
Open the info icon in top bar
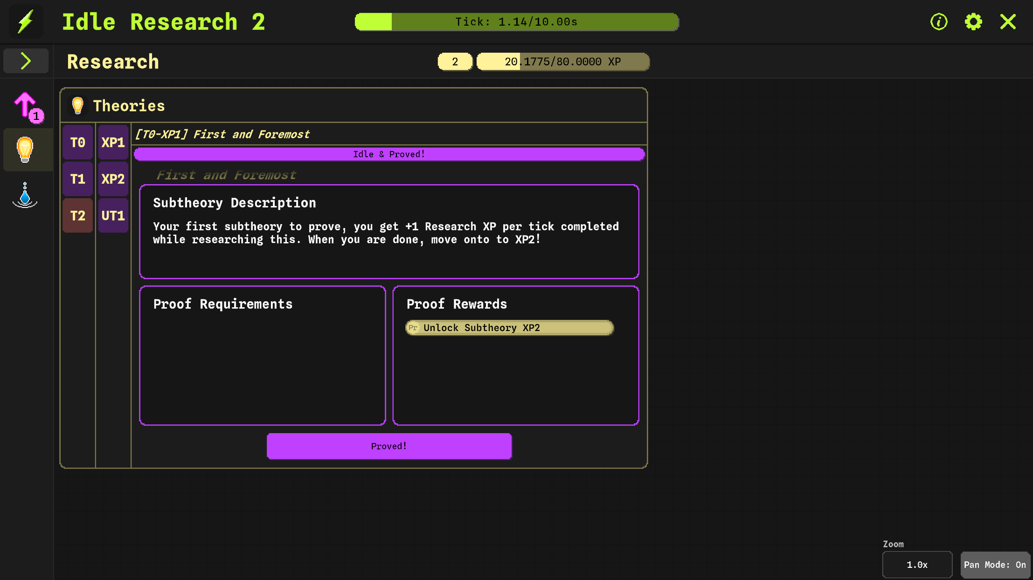point(938,21)
